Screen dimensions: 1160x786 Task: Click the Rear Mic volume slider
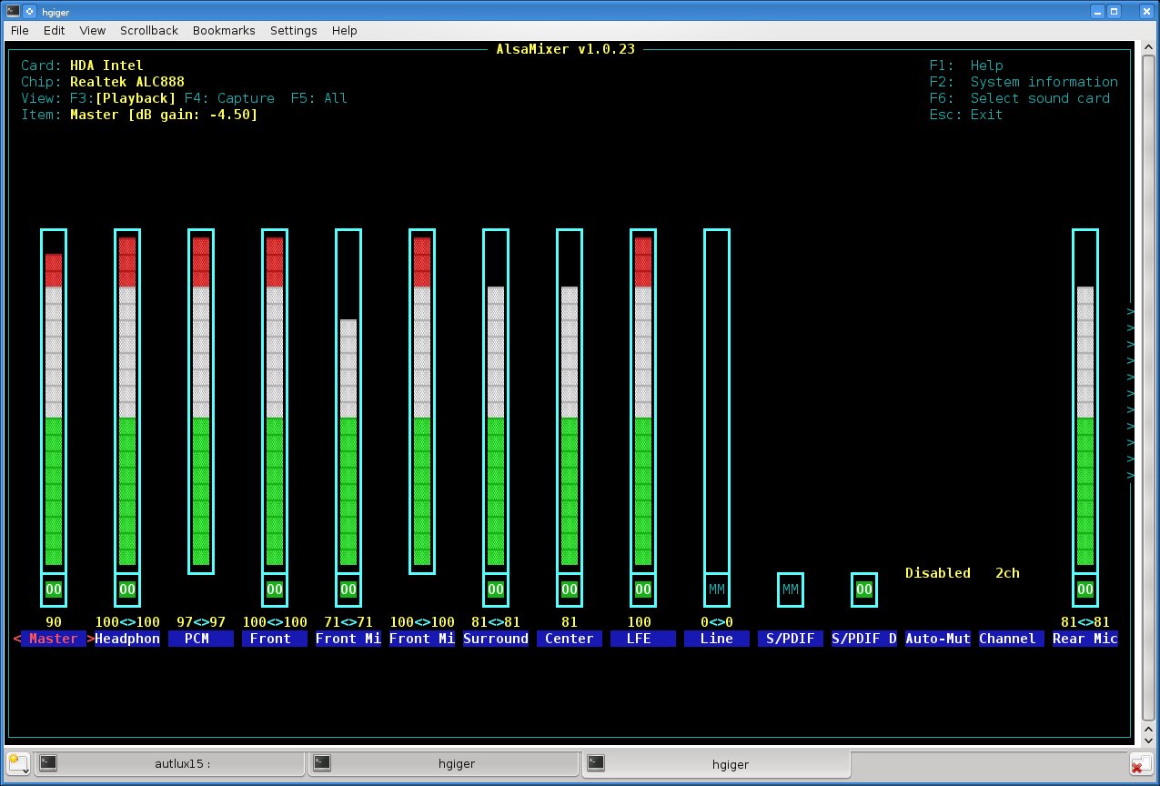(x=1085, y=401)
